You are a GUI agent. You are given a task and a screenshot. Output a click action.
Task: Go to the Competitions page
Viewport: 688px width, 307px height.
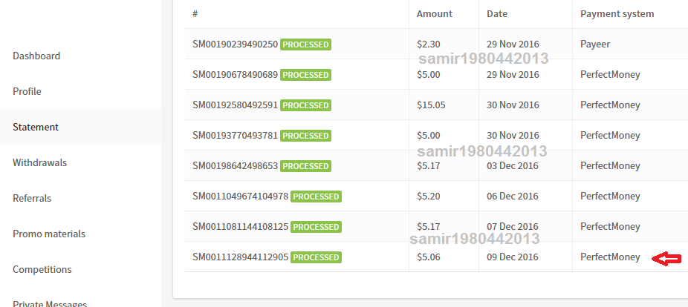[42, 269]
